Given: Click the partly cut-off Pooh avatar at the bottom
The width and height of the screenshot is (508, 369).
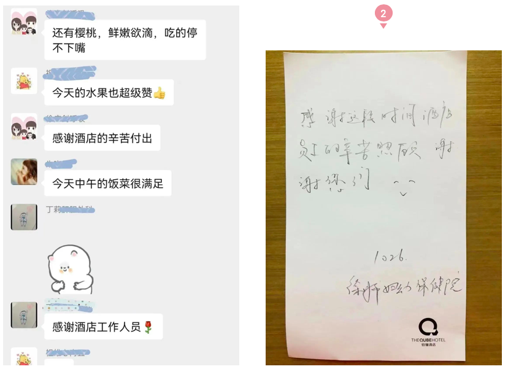Looking at the screenshot, I should [x=24, y=356].
